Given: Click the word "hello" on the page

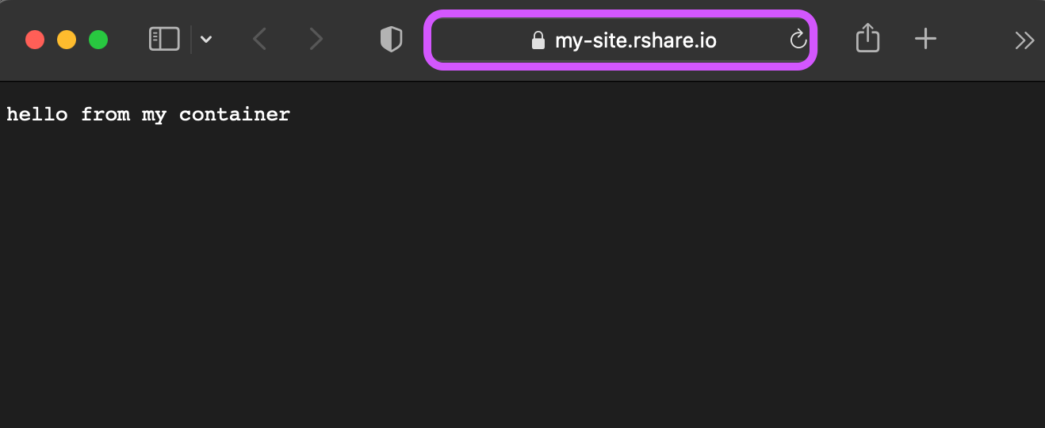Looking at the screenshot, I should pos(37,115).
